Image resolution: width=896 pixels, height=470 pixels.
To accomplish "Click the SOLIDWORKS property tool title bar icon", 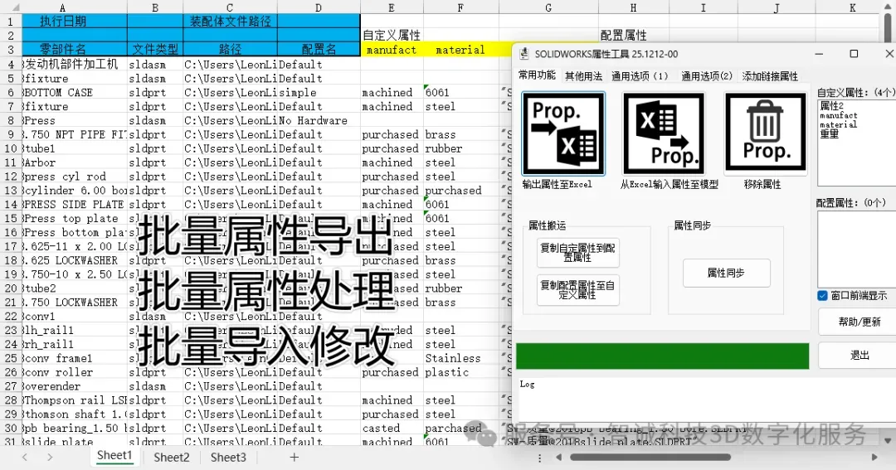I will point(524,54).
